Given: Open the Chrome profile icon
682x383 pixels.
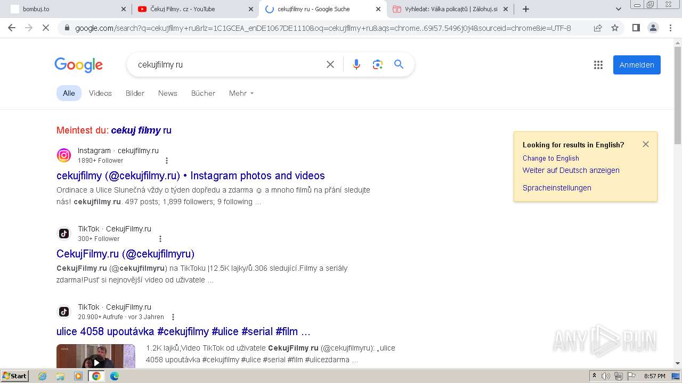Looking at the screenshot, I should pos(653,28).
